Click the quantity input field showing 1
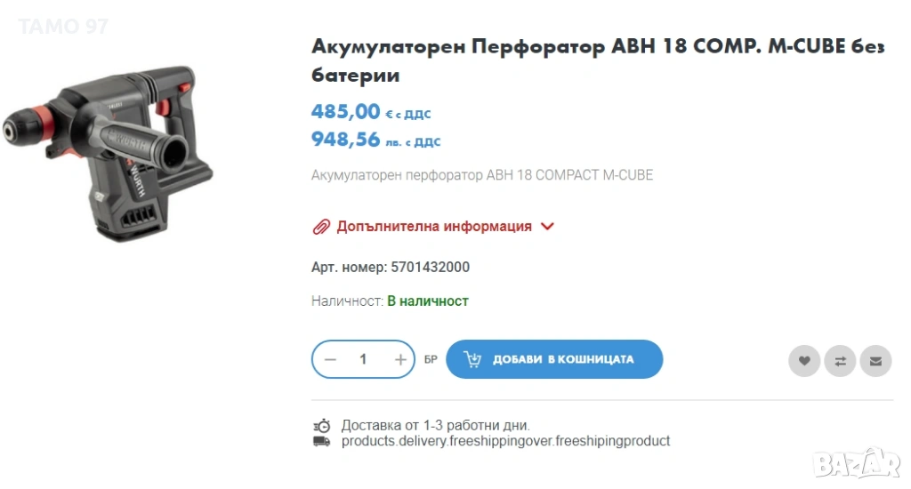 tap(363, 359)
